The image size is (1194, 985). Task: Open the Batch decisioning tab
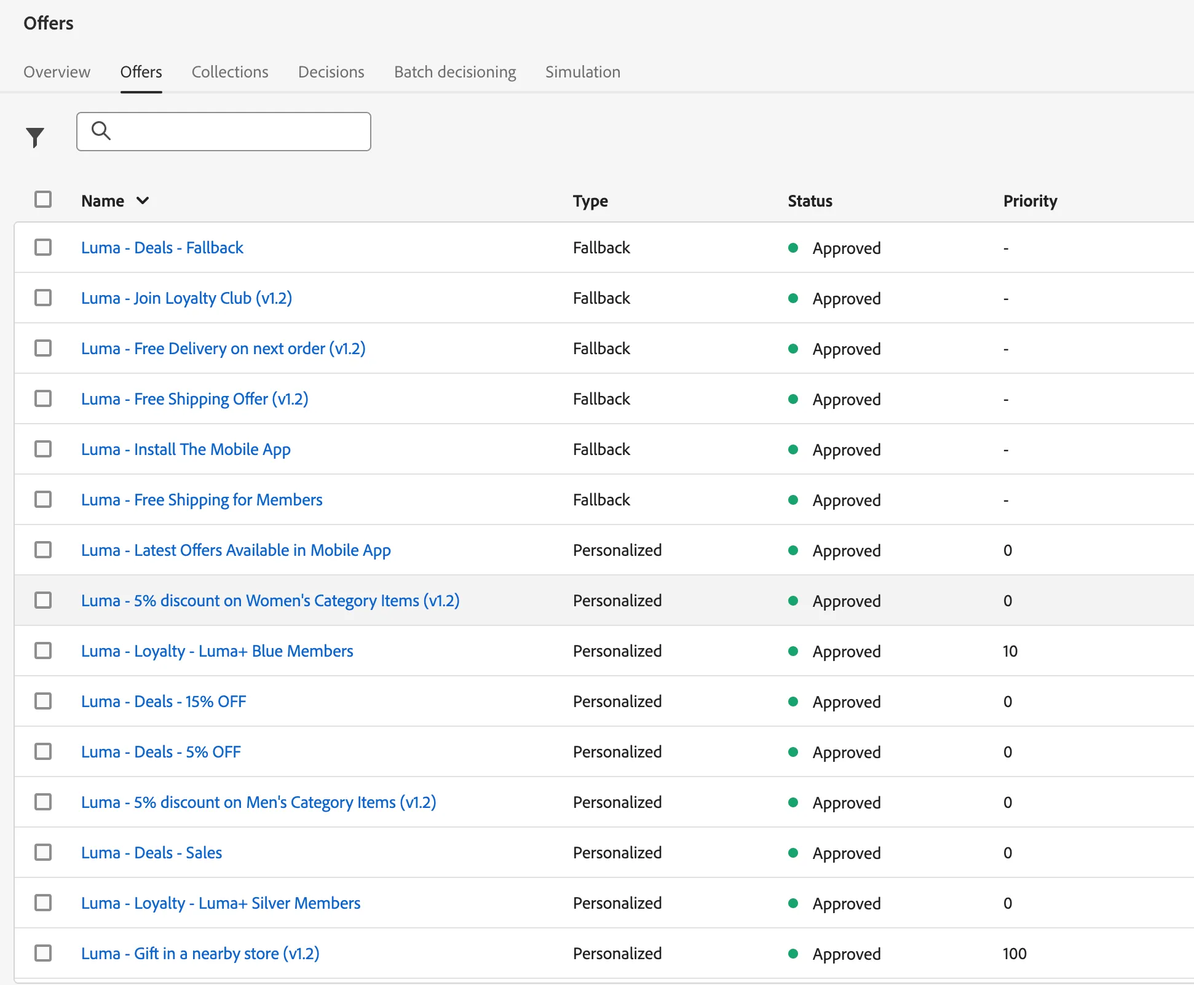coord(455,72)
